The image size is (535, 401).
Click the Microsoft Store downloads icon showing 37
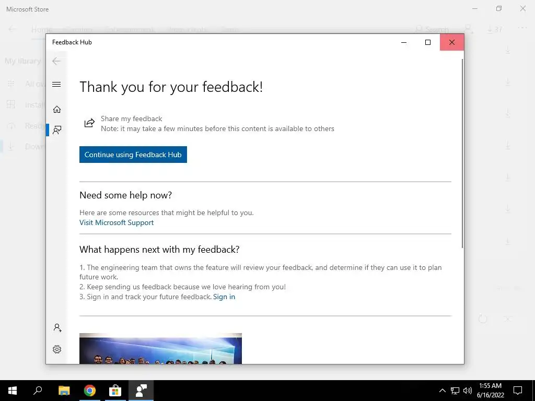point(495,29)
